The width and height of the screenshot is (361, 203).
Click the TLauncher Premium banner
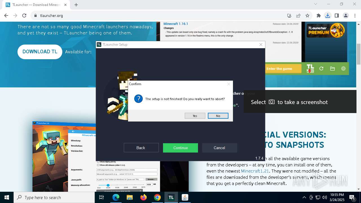coord(326,30)
